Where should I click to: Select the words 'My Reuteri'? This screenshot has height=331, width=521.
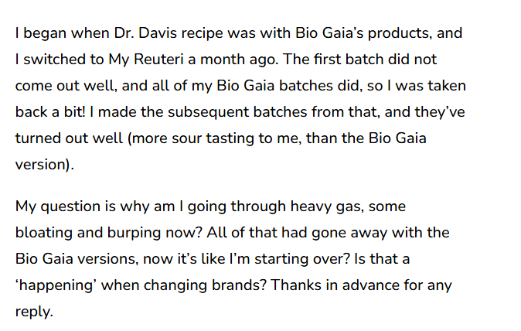(x=146, y=60)
